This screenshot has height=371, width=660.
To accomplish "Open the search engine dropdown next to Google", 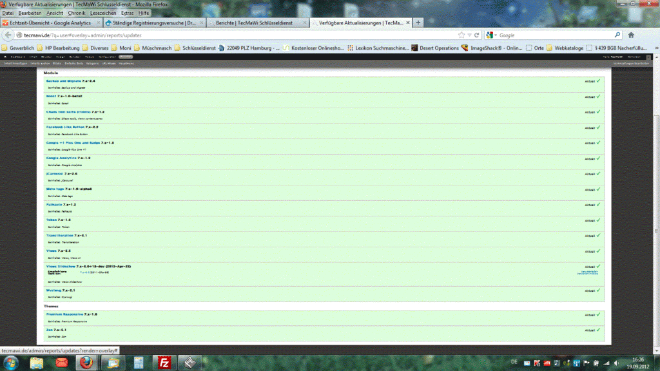I will [x=492, y=35].
